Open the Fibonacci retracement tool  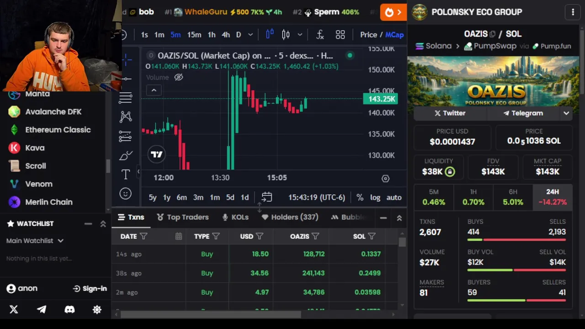tap(126, 97)
